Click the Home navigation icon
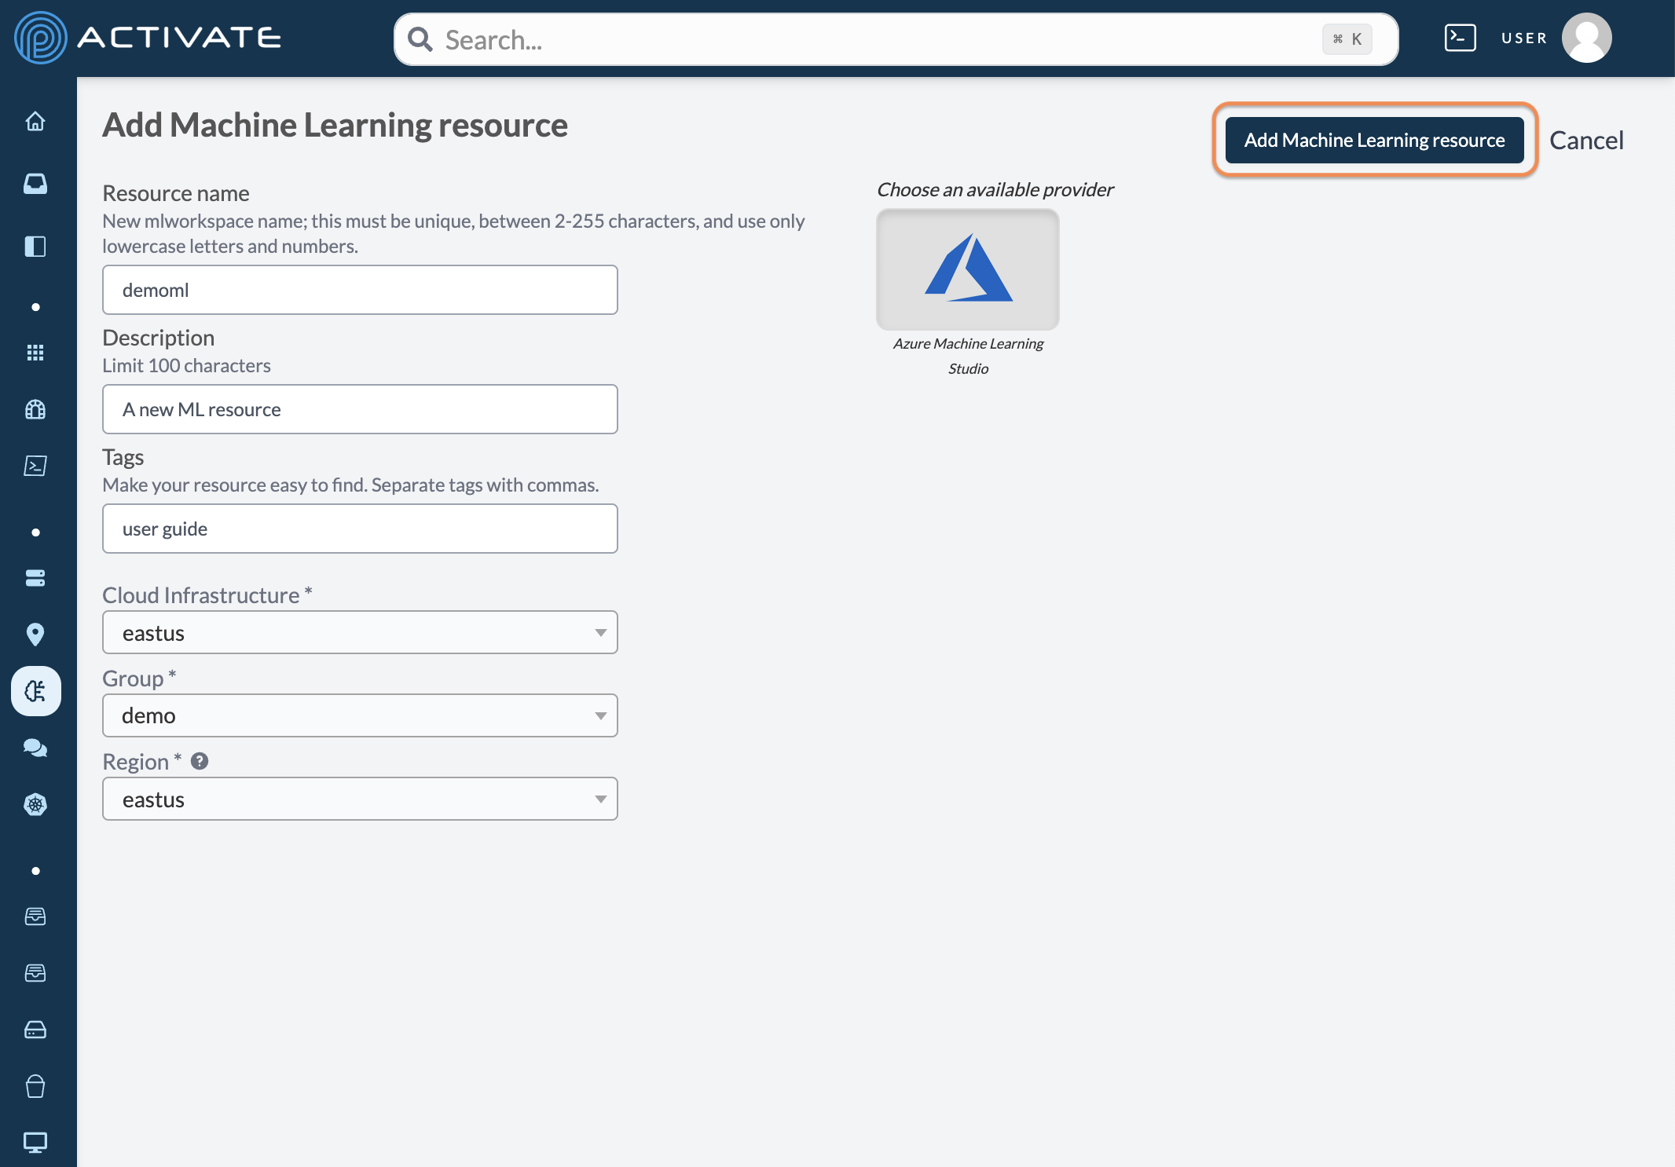1675x1167 pixels. [35, 119]
